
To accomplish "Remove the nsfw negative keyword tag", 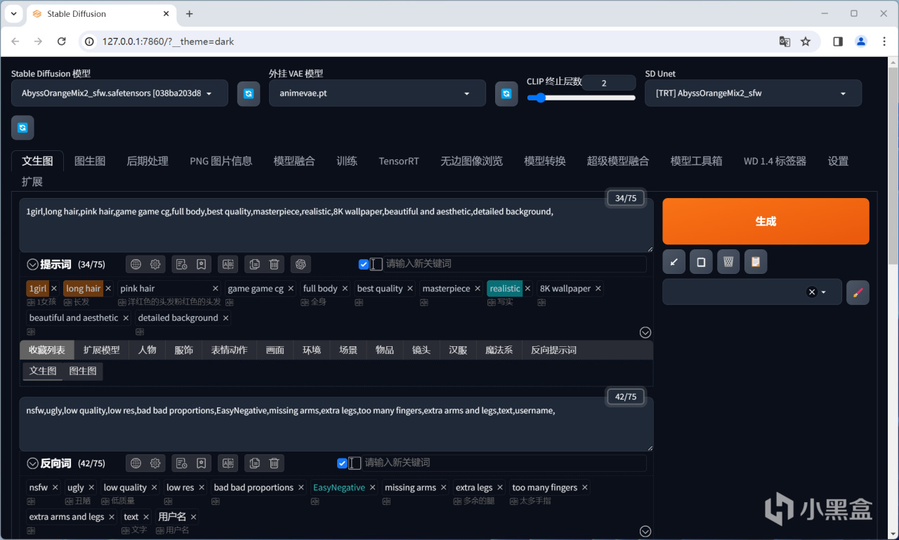I will coord(55,487).
